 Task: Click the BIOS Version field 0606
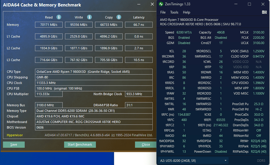pyautogui.click(x=94, y=127)
